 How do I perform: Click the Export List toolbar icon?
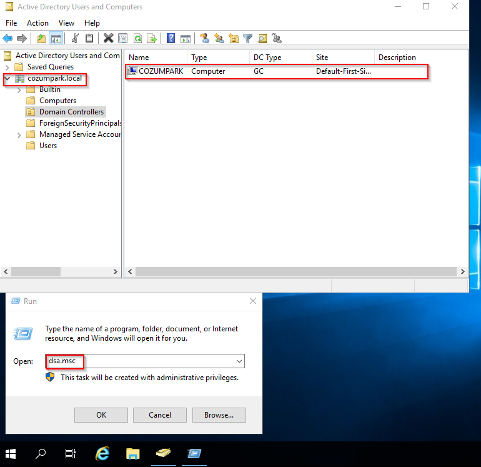(x=152, y=38)
